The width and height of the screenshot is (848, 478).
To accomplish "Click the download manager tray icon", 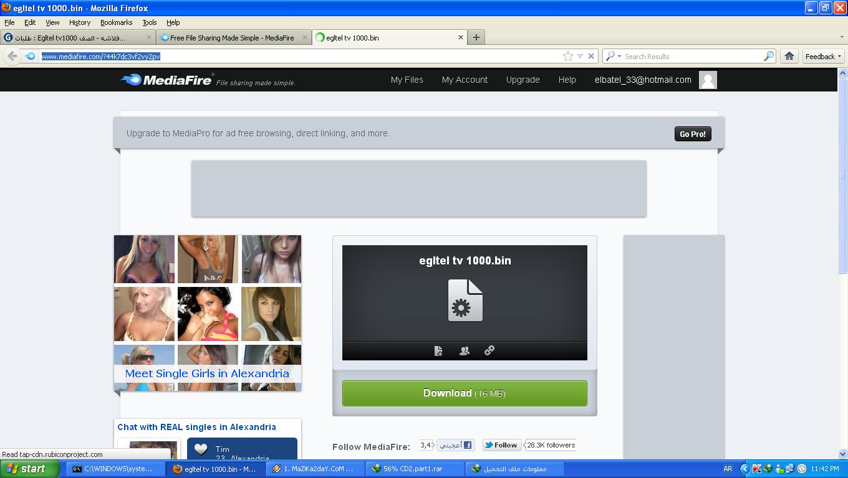I will (x=768, y=469).
